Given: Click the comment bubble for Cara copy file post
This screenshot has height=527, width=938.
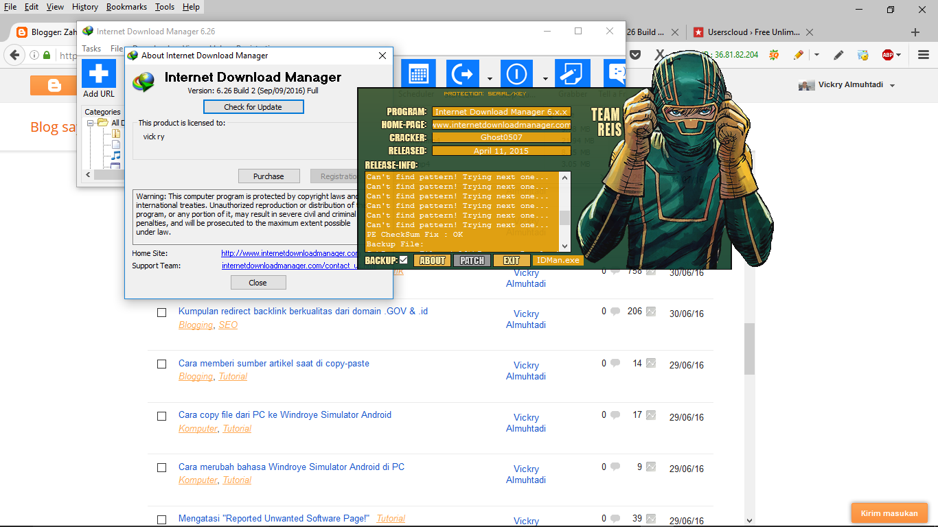Looking at the screenshot, I should 615,415.
